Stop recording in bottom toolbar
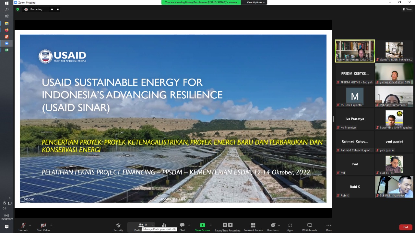 (231, 225)
